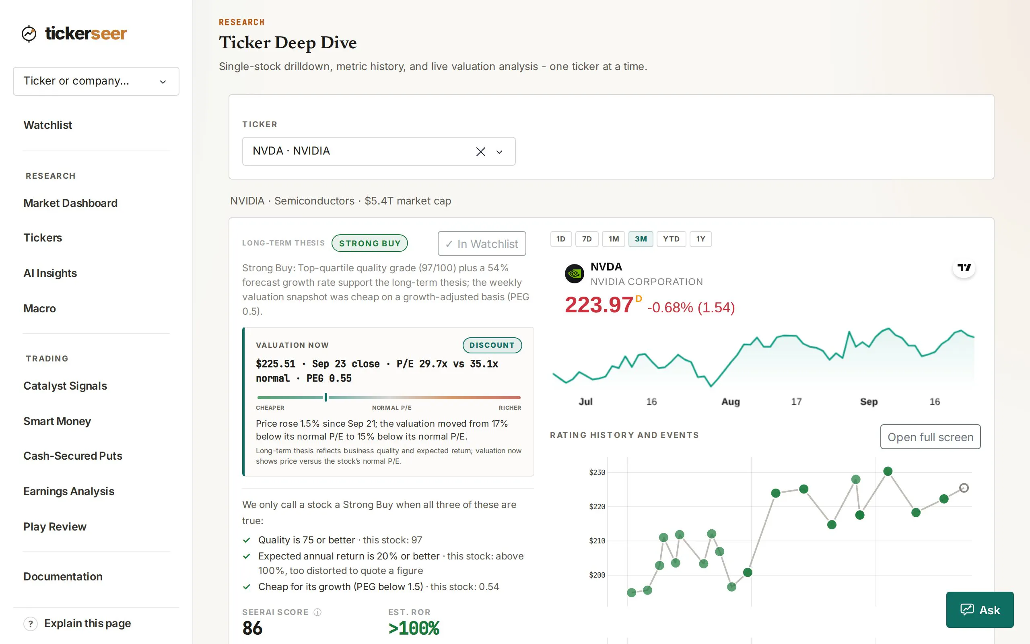The height and width of the screenshot is (644, 1030).
Task: Click "Cheap for its growth" criterion
Action: coord(340,586)
